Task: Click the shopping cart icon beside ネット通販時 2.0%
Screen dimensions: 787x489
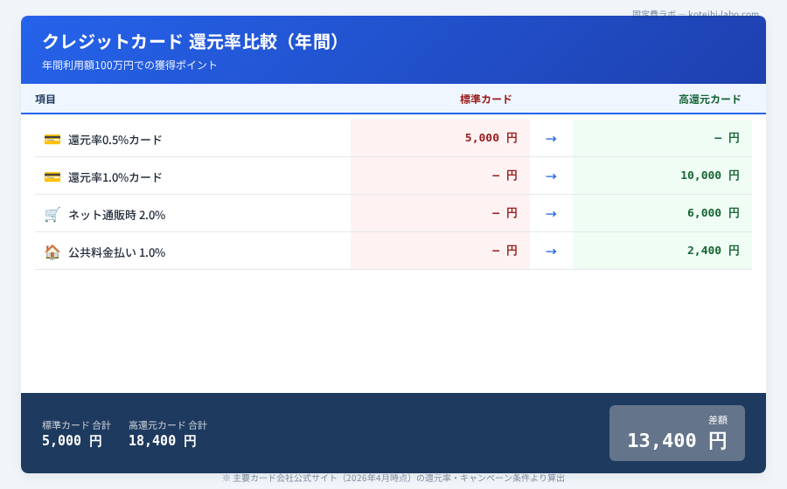Action: (x=52, y=215)
